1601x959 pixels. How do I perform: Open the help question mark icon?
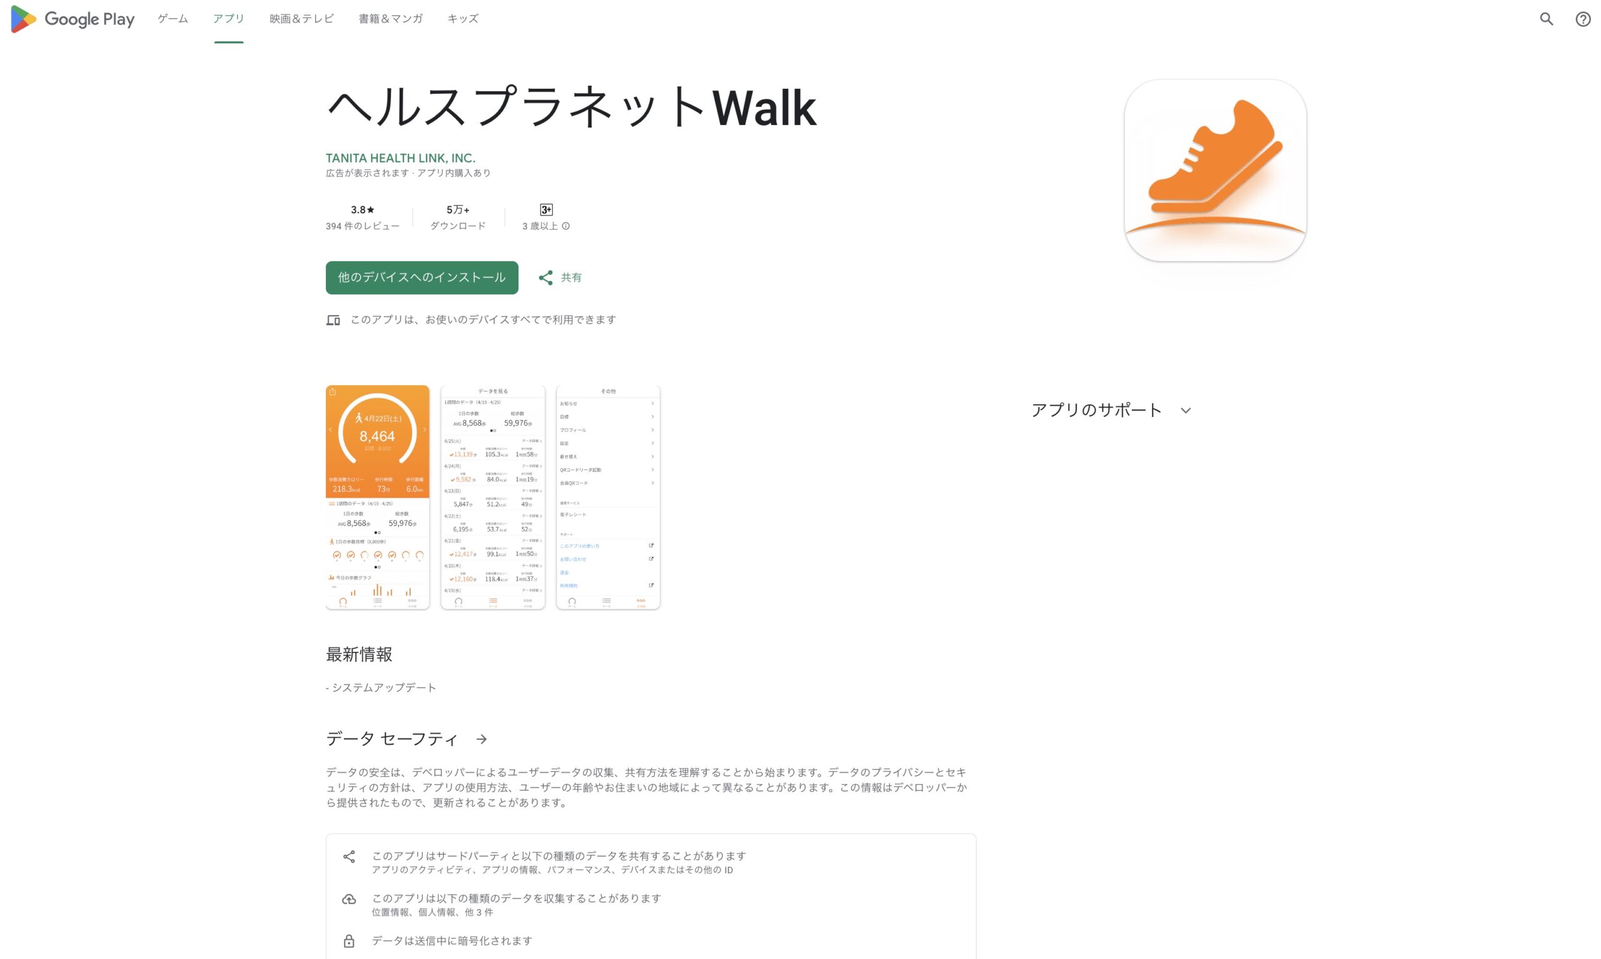(1582, 19)
